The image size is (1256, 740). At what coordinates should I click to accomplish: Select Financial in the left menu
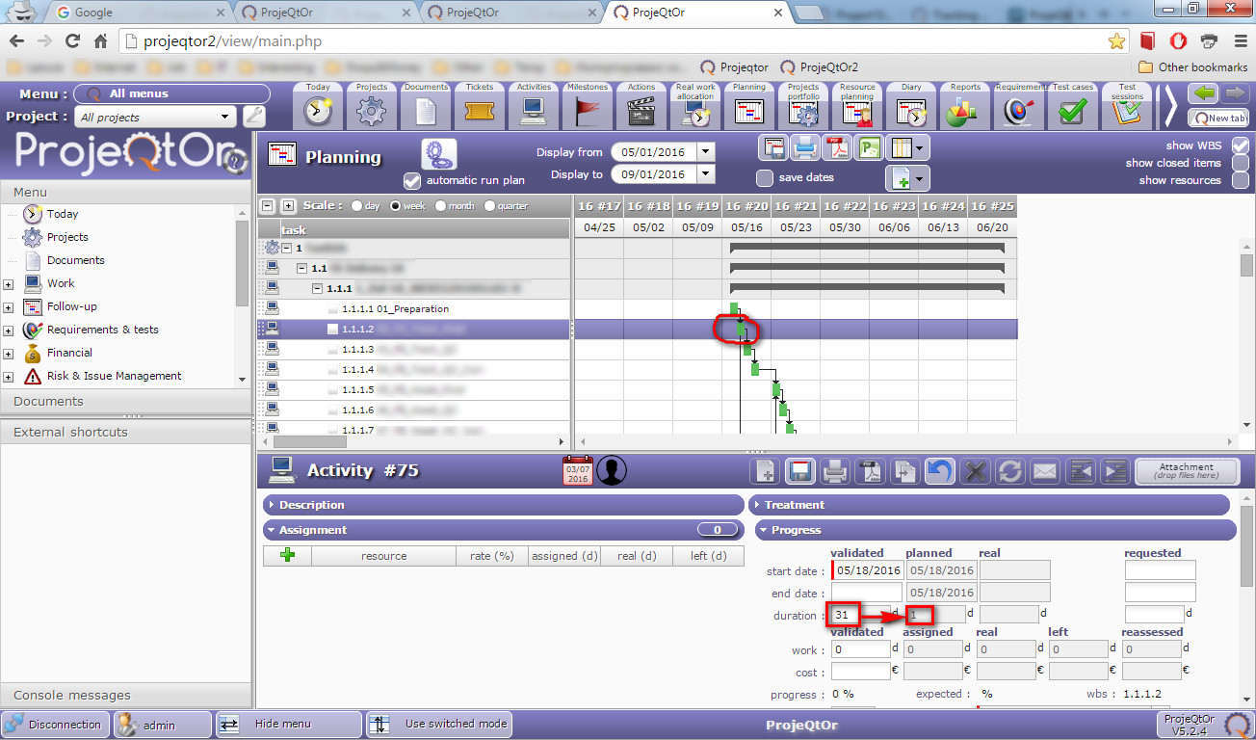[x=69, y=353]
